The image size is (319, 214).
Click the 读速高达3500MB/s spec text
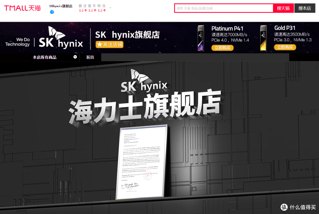292,34
